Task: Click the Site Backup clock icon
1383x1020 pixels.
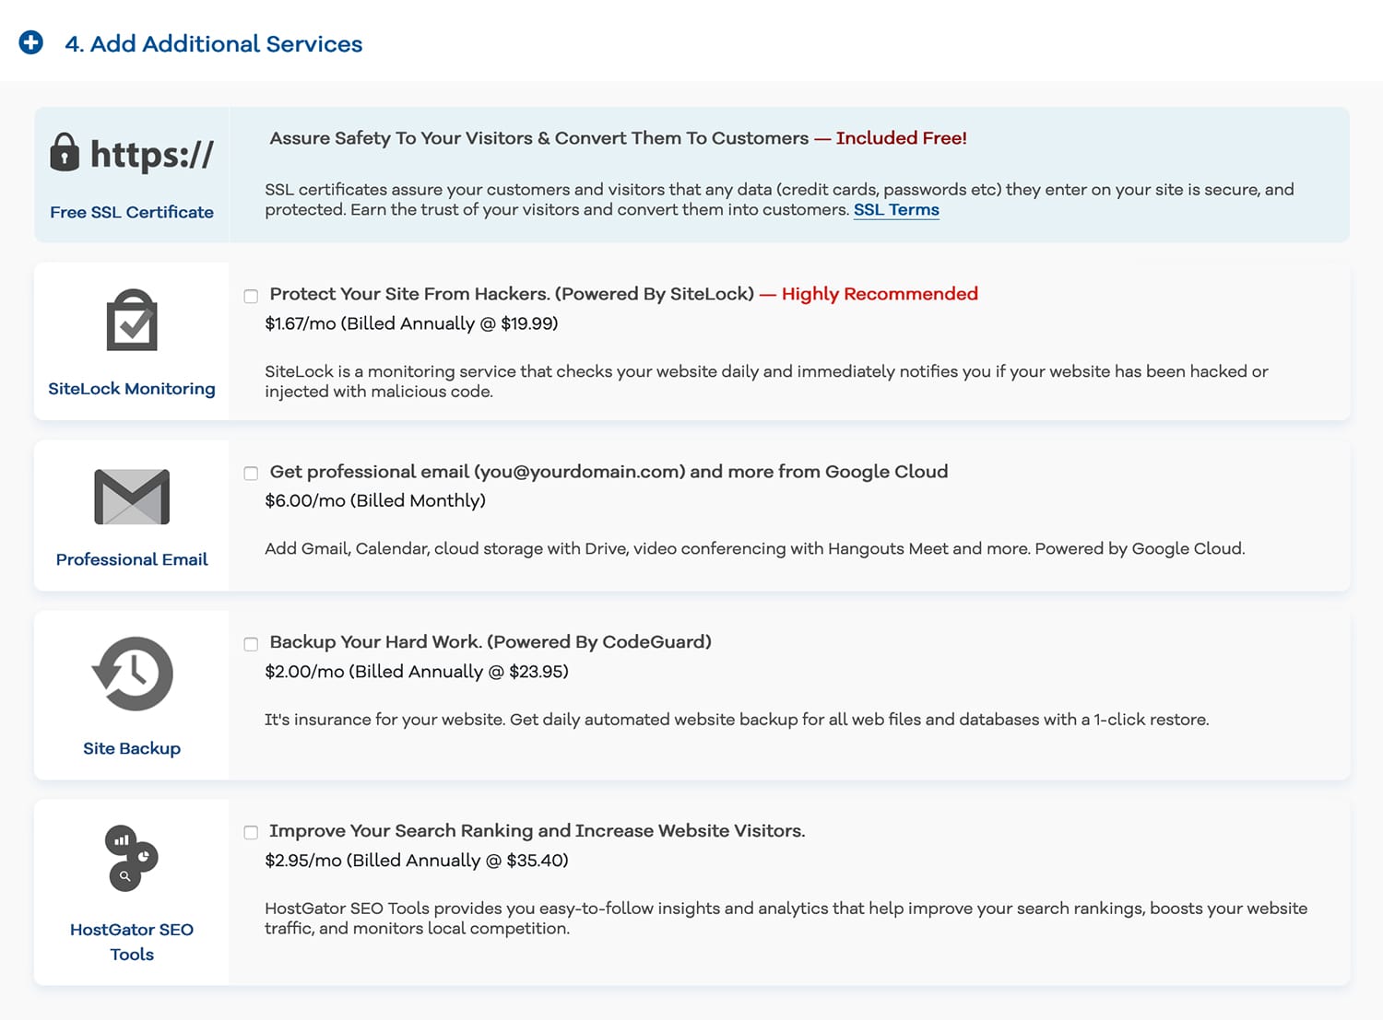Action: click(132, 674)
